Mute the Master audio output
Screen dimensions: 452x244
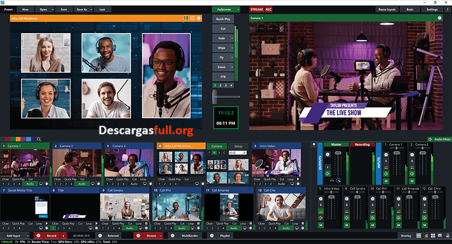coord(327,173)
